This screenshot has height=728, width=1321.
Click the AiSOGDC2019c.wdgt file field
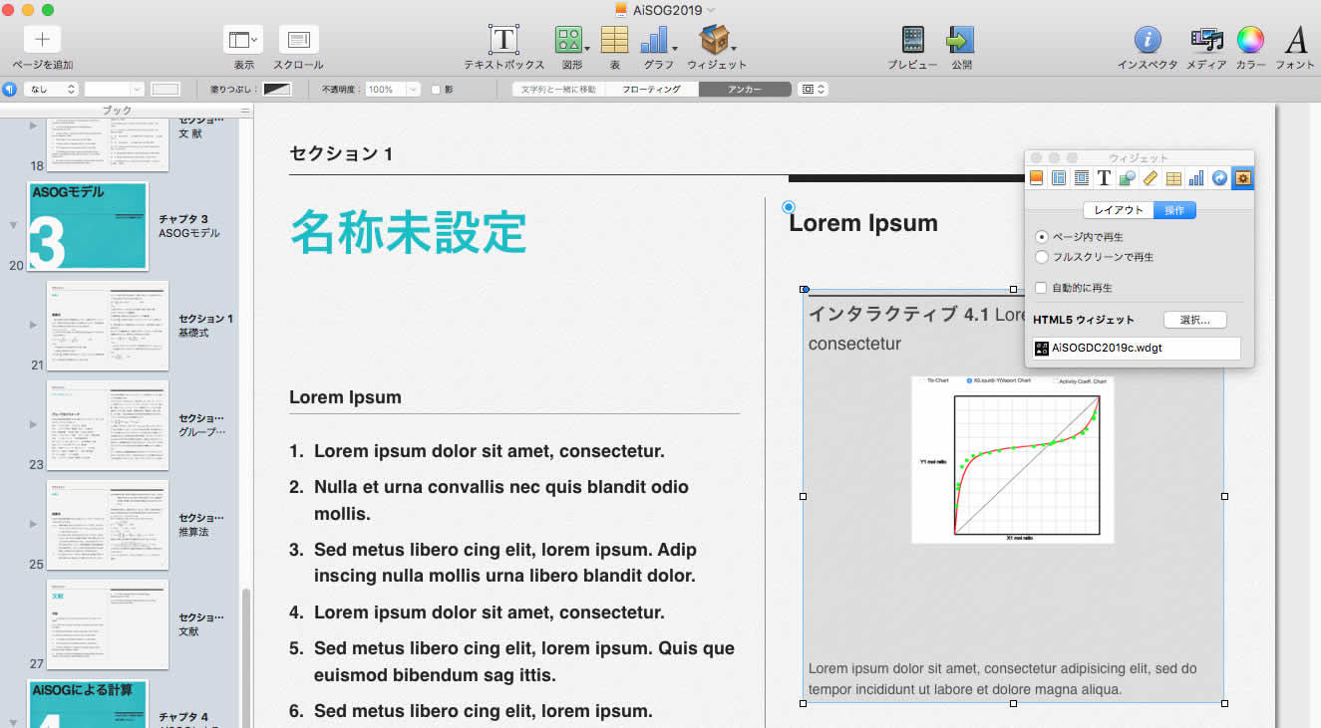(x=1138, y=349)
